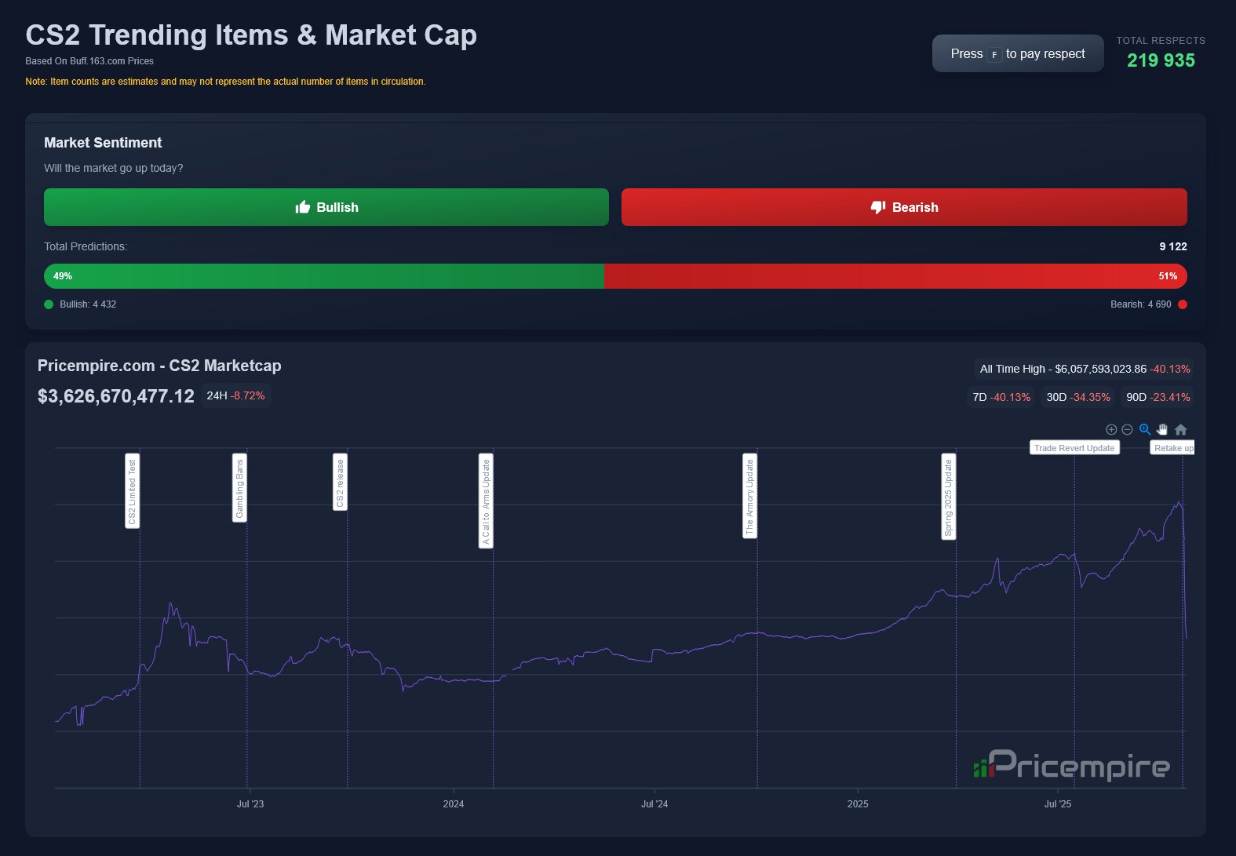
Task: Vote Bearish on market sentiment
Action: click(904, 207)
